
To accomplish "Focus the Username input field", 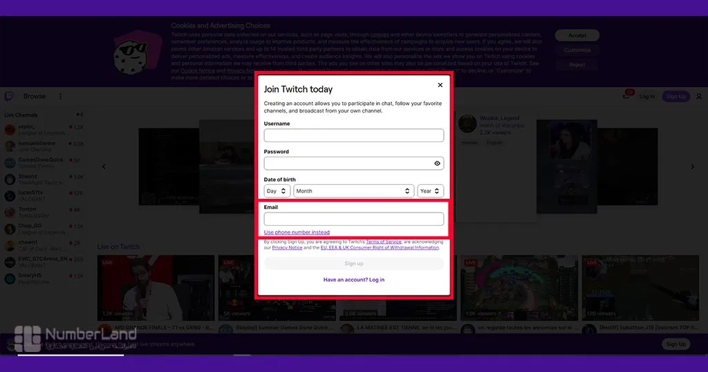I will [353, 135].
